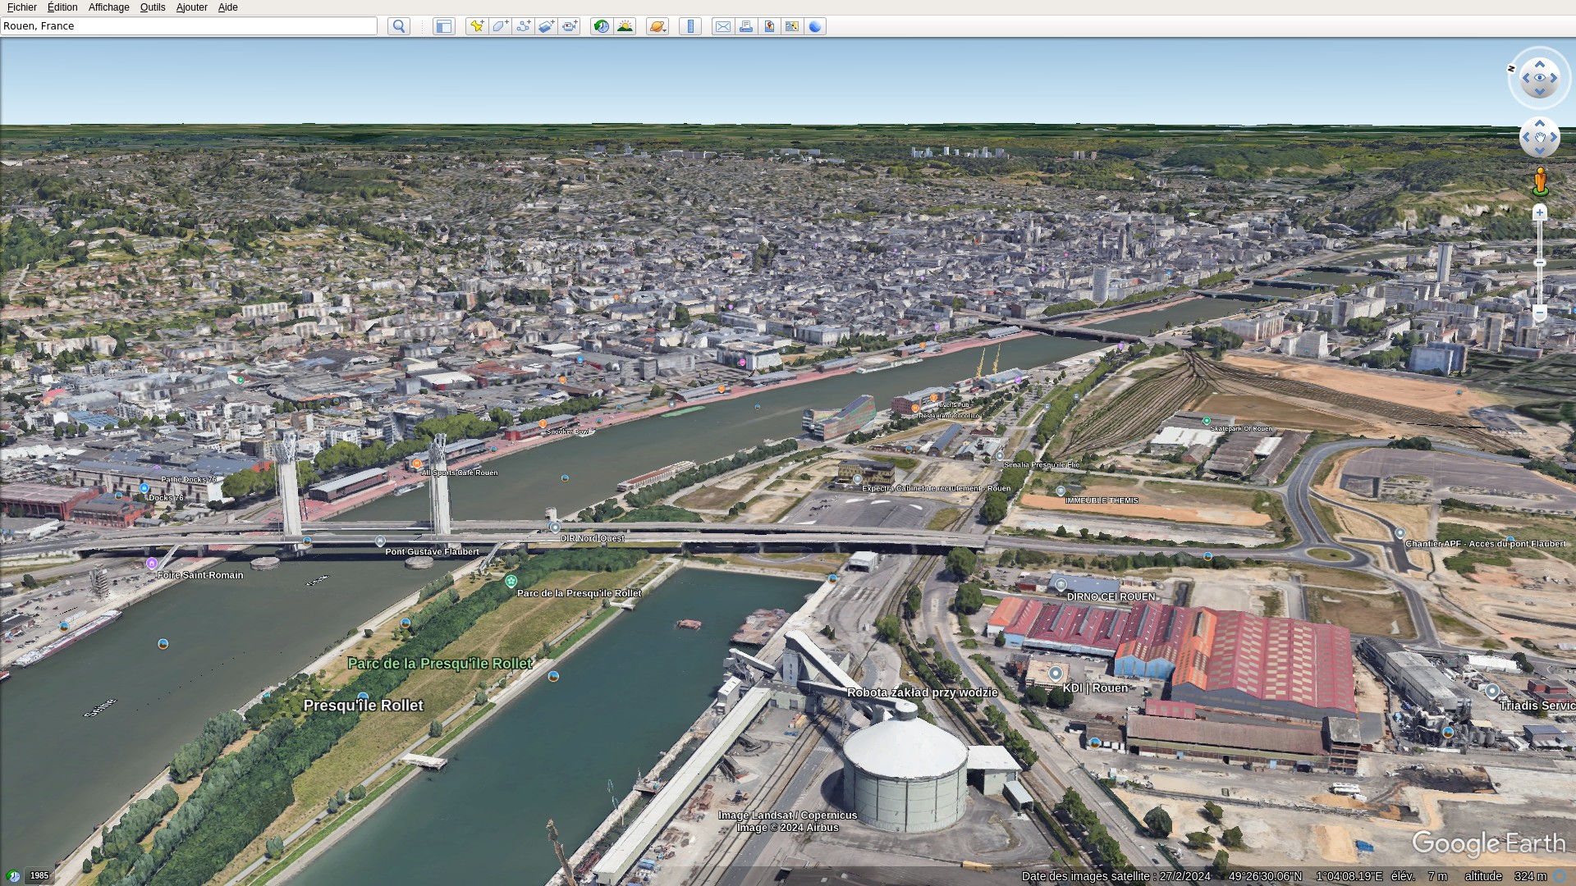Click the Docks 76 label

[x=167, y=498]
